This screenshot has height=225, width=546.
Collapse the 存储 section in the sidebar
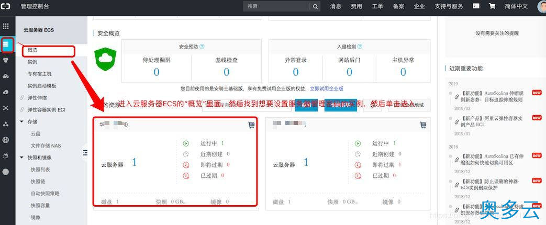[x=21, y=121]
